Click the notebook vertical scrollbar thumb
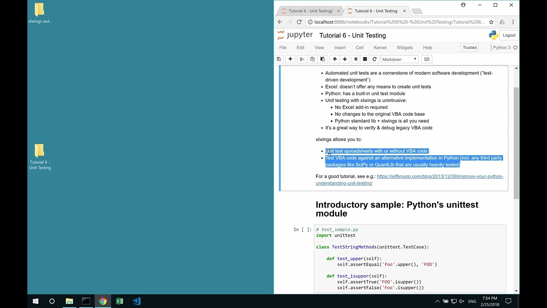This screenshot has width=547, height=308. click(516, 142)
